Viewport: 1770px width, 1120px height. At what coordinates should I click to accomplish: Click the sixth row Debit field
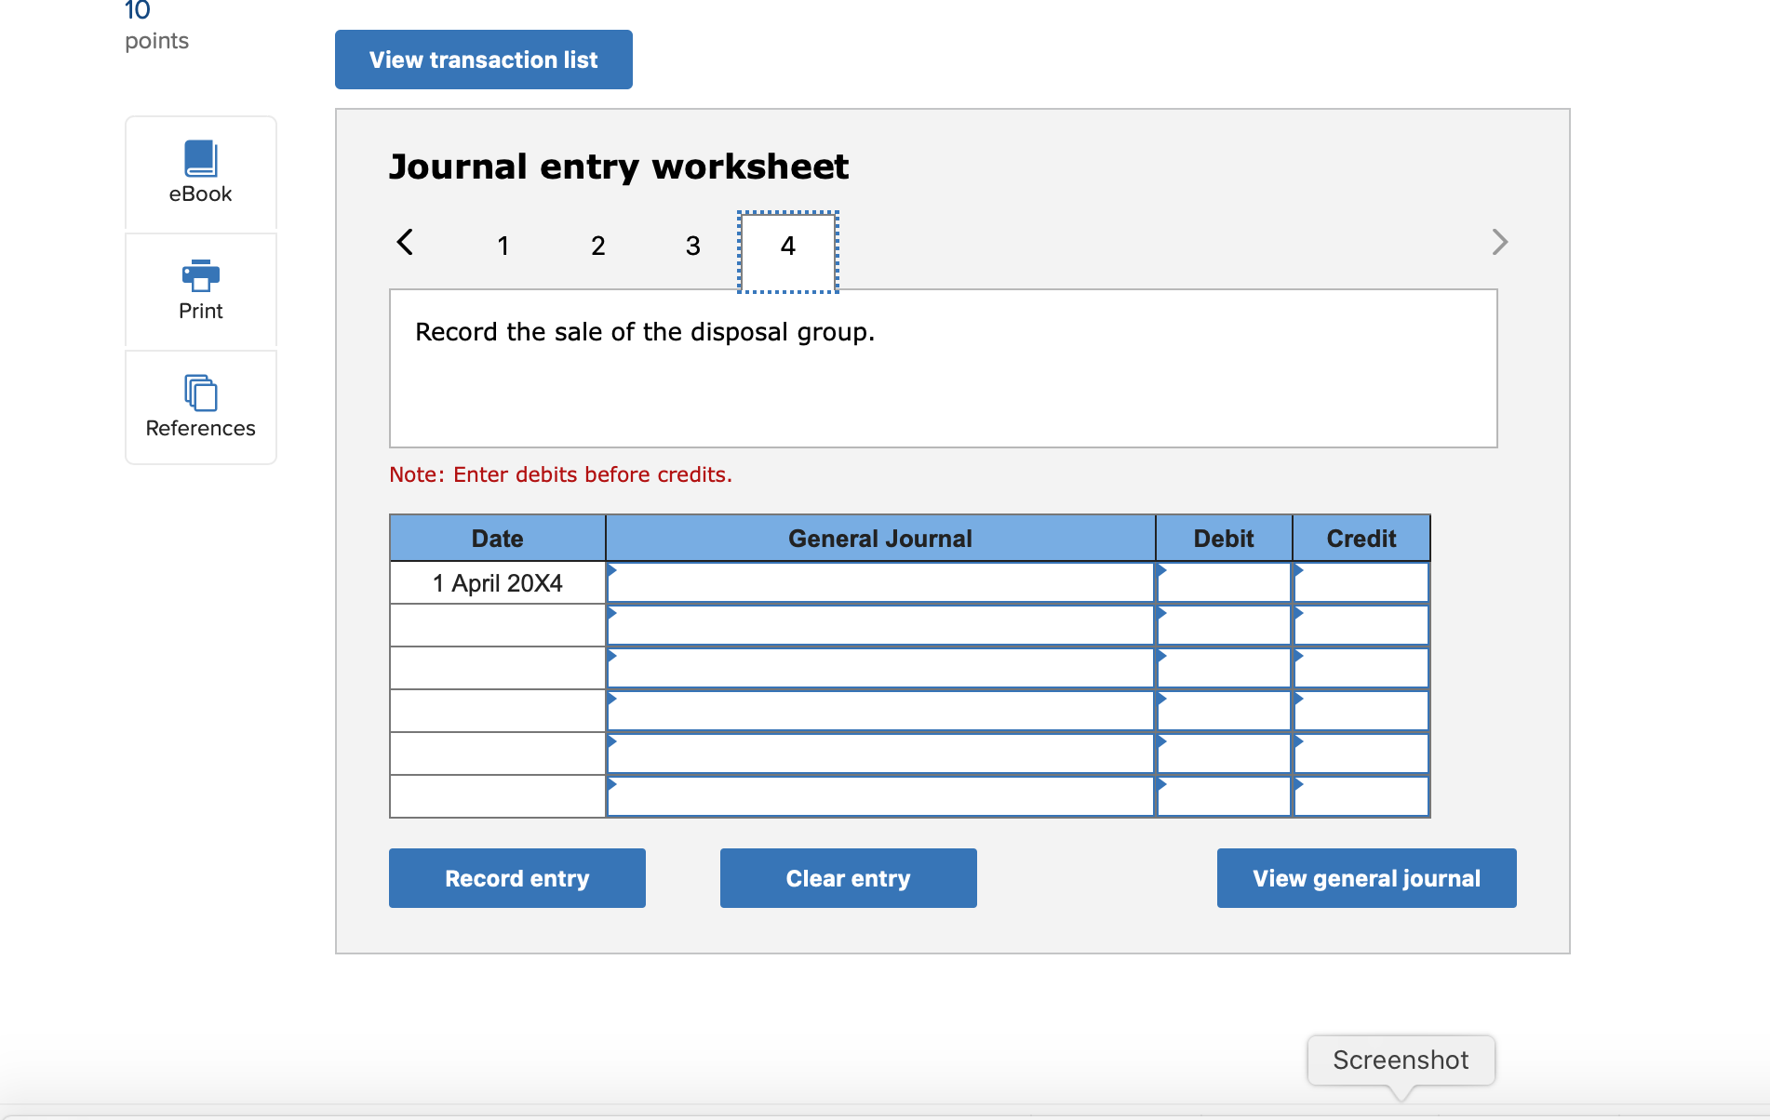(x=1224, y=797)
